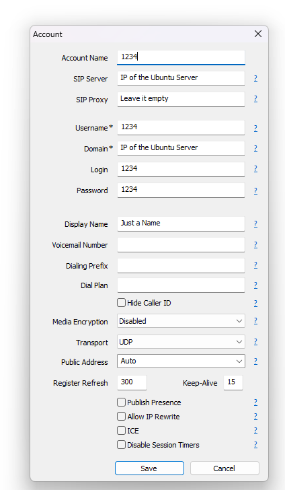Open the help link beside Voicemail Number
Image resolution: width=285 pixels, height=490 pixels.
(x=255, y=245)
